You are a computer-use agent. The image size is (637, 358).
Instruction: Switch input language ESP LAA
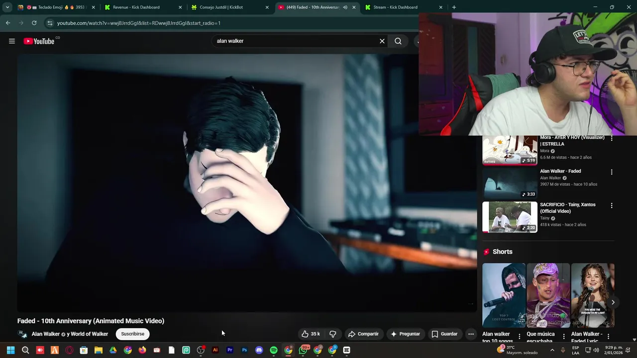[x=576, y=351]
